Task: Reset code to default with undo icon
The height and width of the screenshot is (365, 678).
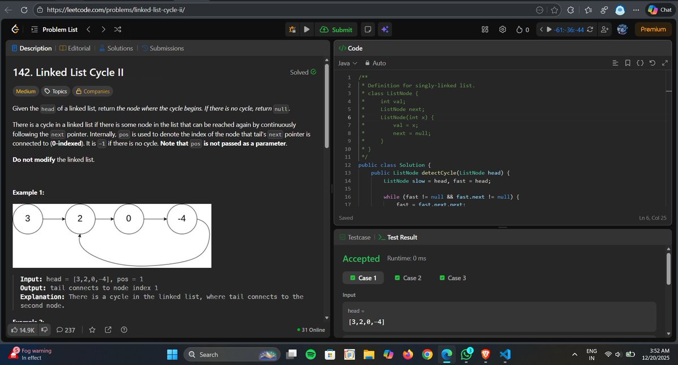Action: [653, 63]
